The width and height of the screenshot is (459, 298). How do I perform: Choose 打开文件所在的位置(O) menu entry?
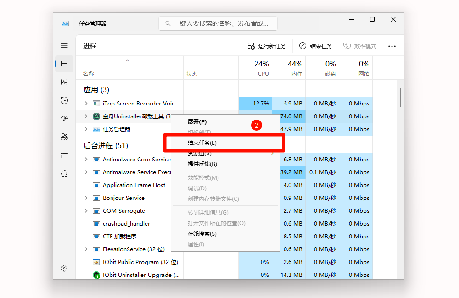click(225, 223)
